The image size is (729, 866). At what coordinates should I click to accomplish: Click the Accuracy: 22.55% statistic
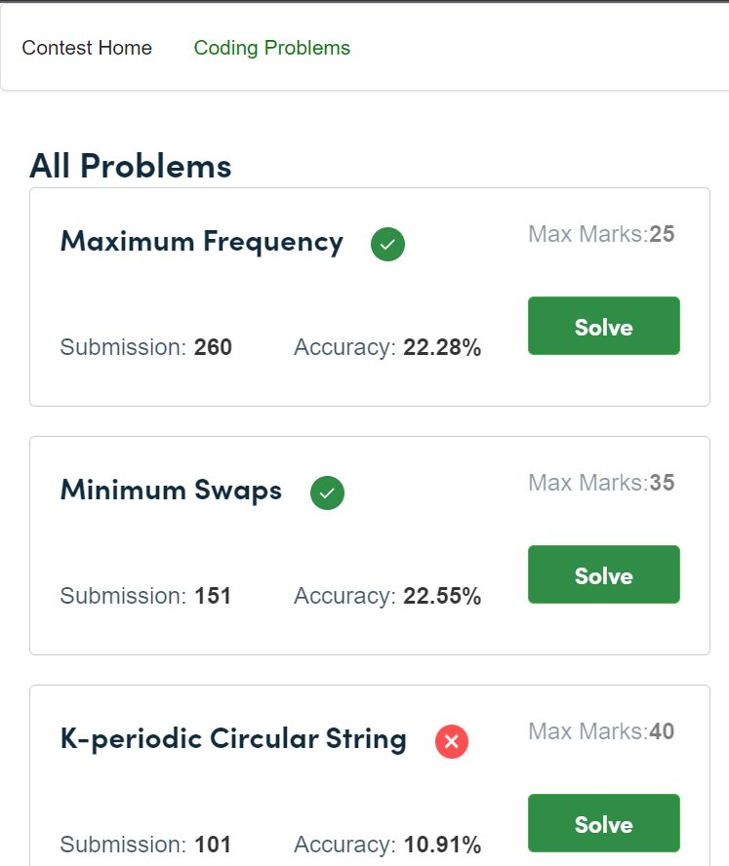pyautogui.click(x=387, y=596)
